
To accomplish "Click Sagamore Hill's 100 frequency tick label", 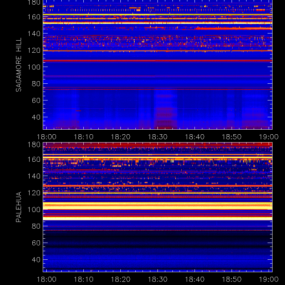I will [34, 67].
